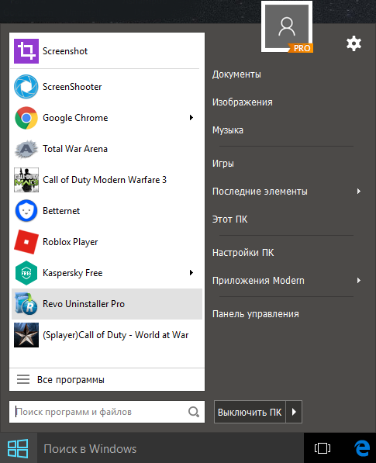Click the Kaspersky Free label
This screenshot has height=463, width=376.
[x=73, y=273]
